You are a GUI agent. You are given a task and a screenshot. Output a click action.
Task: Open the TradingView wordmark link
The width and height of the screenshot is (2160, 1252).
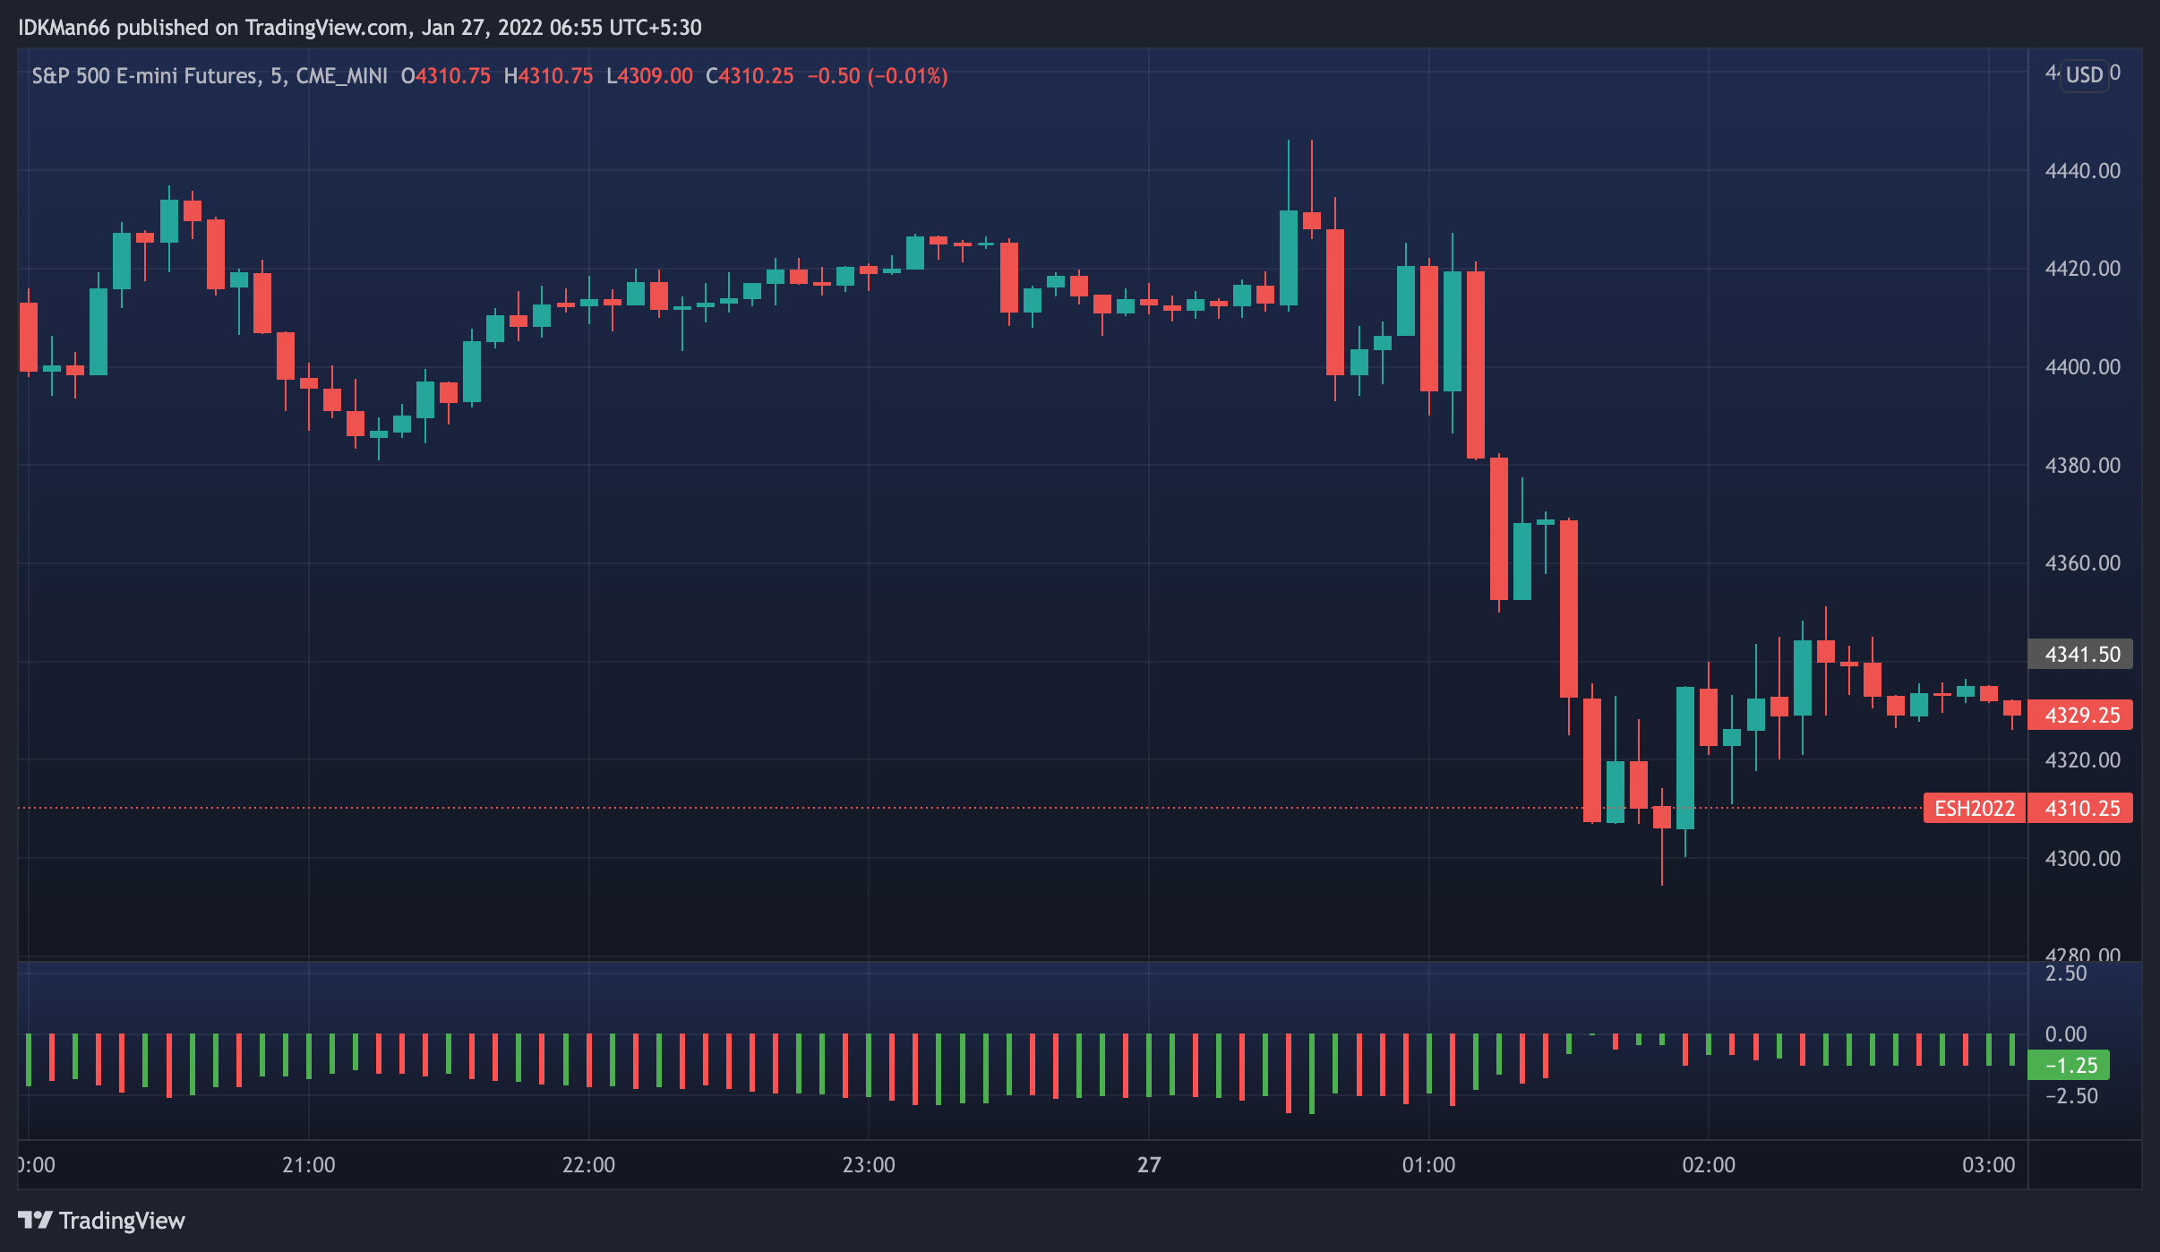coord(122,1221)
